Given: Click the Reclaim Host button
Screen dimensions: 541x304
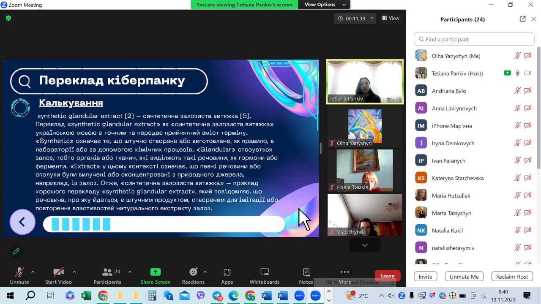Looking at the screenshot, I should point(512,277).
